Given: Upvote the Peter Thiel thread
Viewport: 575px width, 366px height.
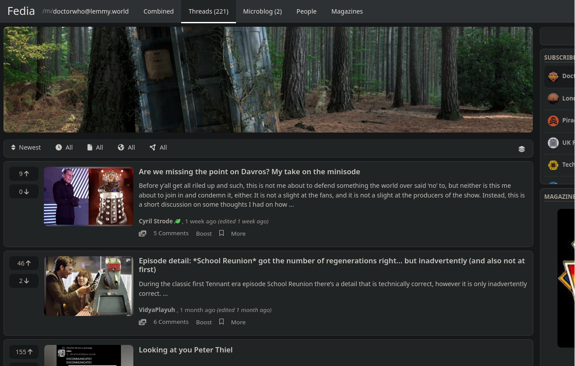Looking at the screenshot, I should click(x=24, y=352).
